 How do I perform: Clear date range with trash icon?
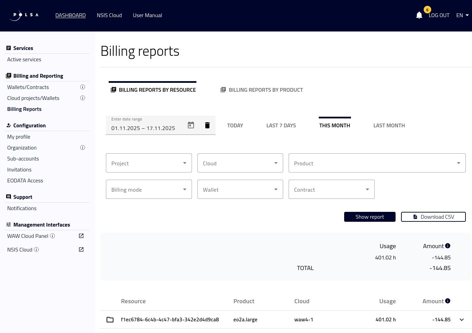(x=207, y=125)
